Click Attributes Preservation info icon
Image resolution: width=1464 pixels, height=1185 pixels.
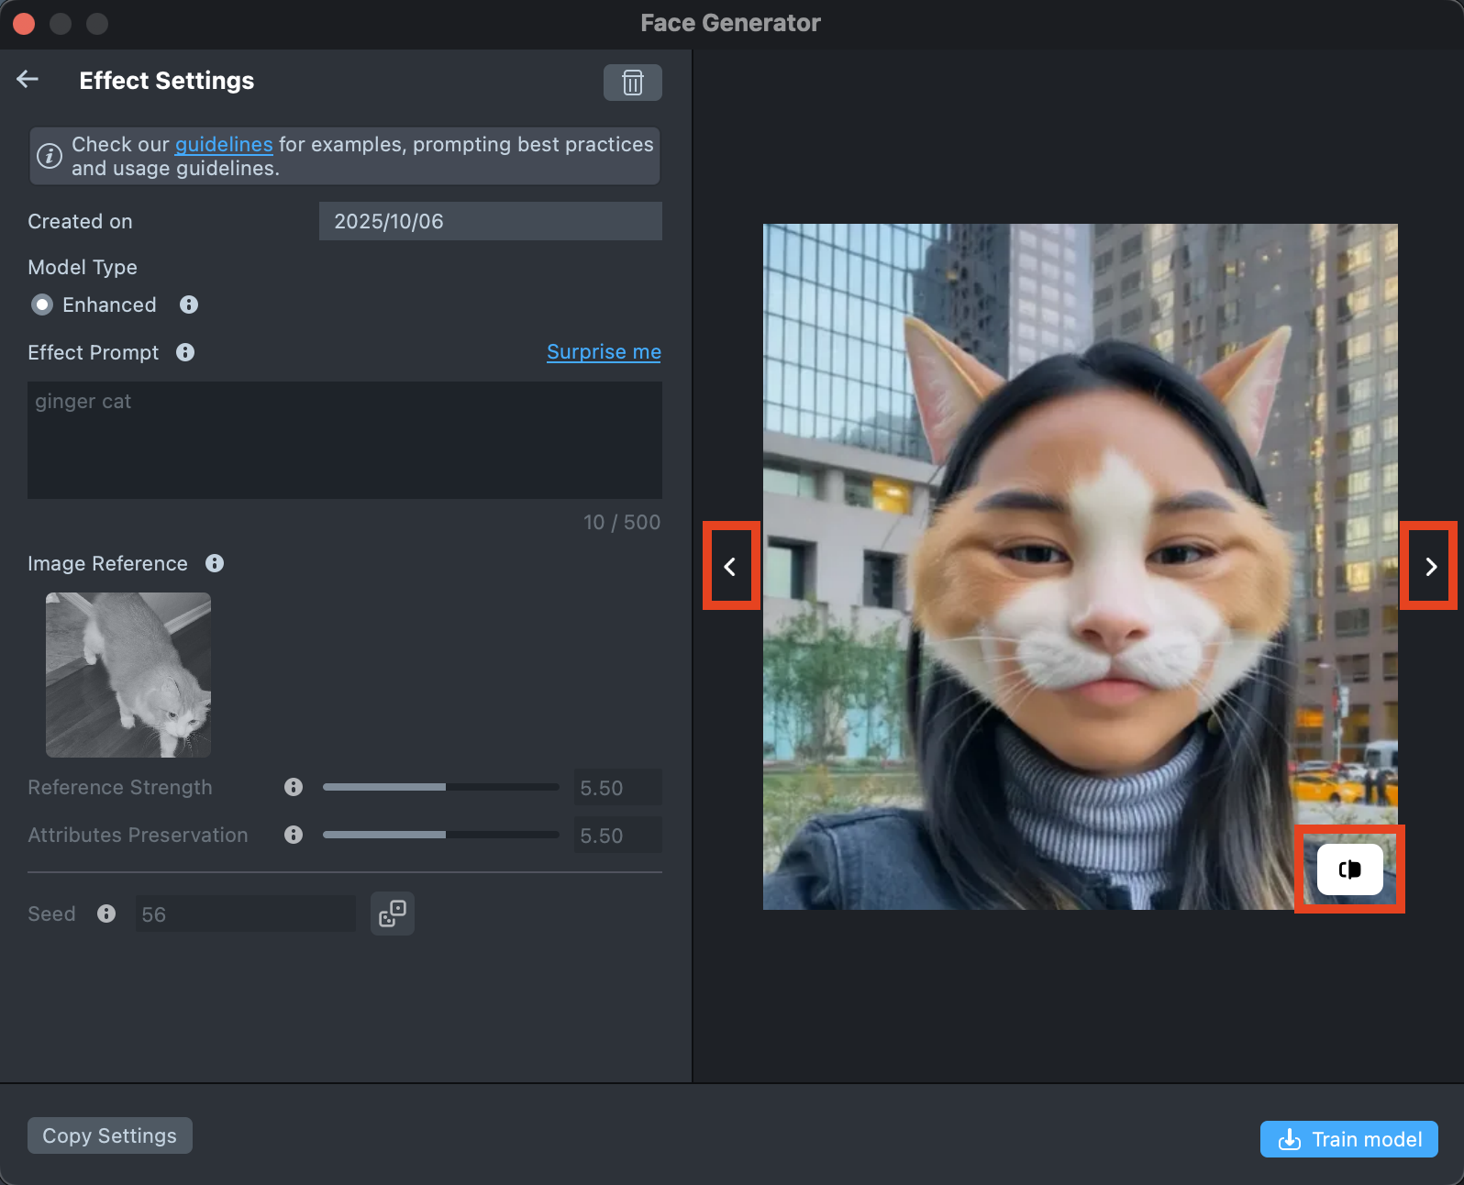[x=294, y=835]
